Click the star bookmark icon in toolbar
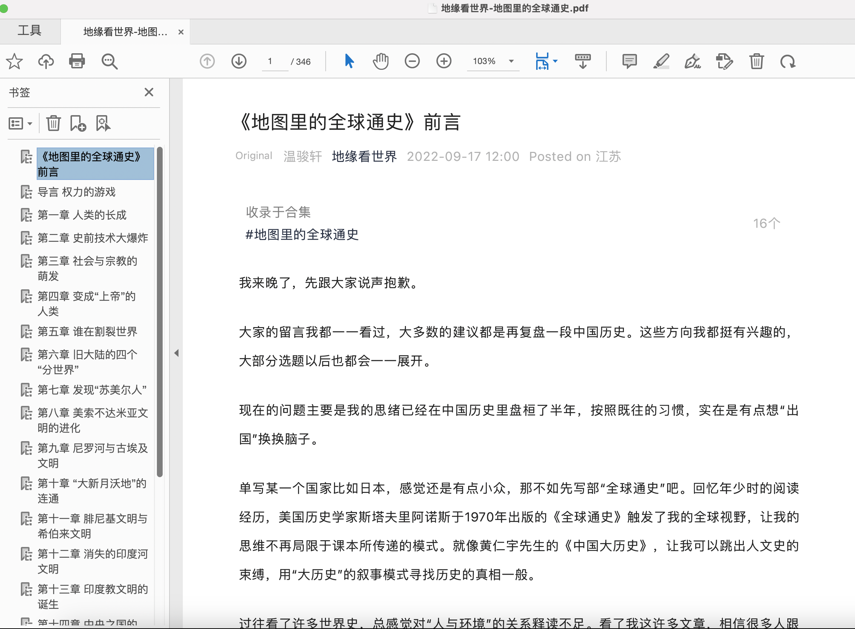 14,61
